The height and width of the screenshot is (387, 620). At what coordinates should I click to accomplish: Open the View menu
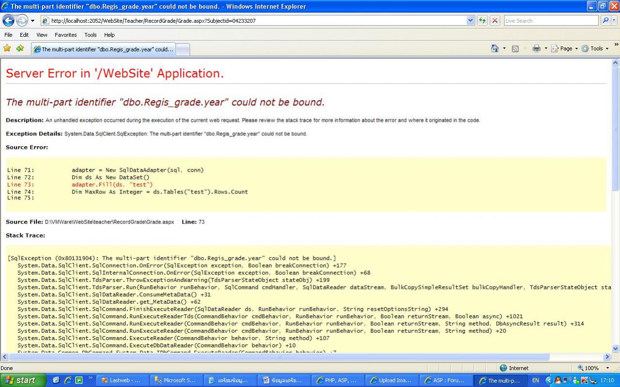tap(42, 35)
